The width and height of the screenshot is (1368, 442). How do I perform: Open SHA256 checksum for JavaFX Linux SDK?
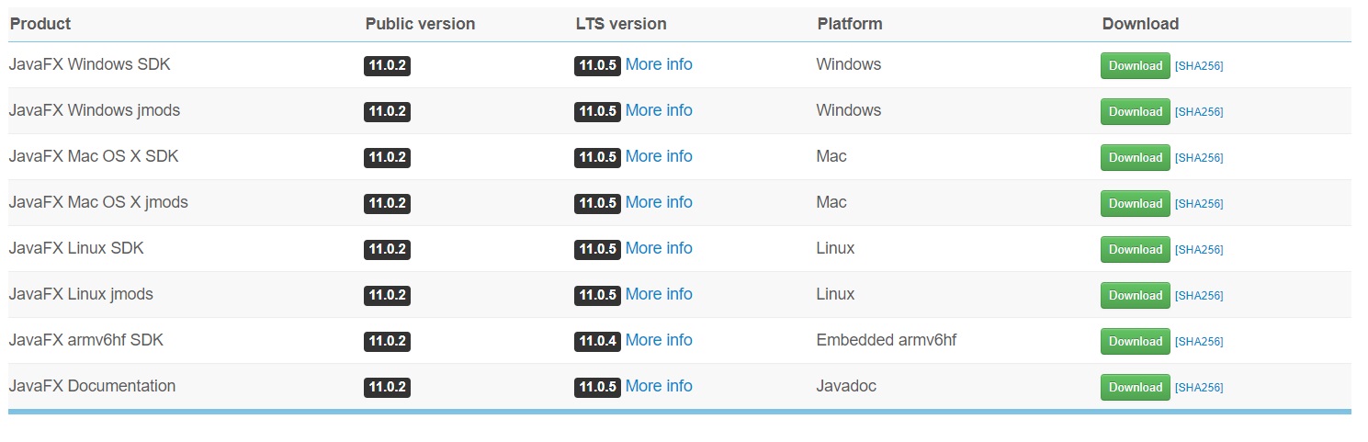(1199, 250)
